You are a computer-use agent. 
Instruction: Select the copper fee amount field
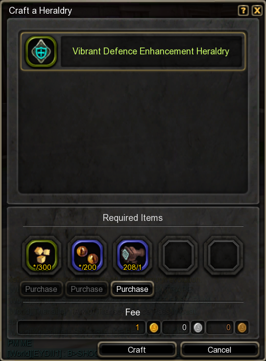220,327
